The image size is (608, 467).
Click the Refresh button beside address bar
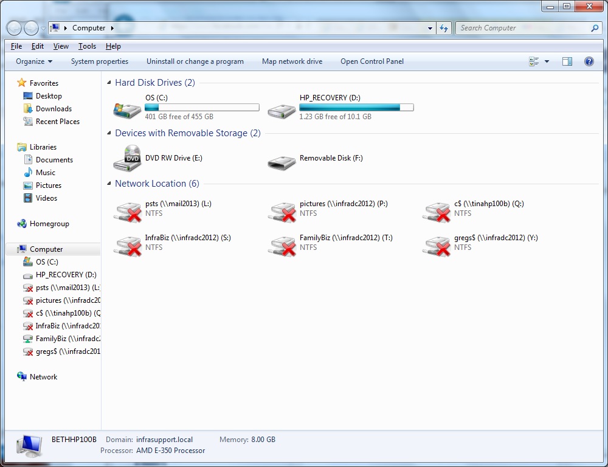tap(444, 28)
